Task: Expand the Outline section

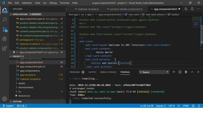Action: pyautogui.click(x=11, y=102)
